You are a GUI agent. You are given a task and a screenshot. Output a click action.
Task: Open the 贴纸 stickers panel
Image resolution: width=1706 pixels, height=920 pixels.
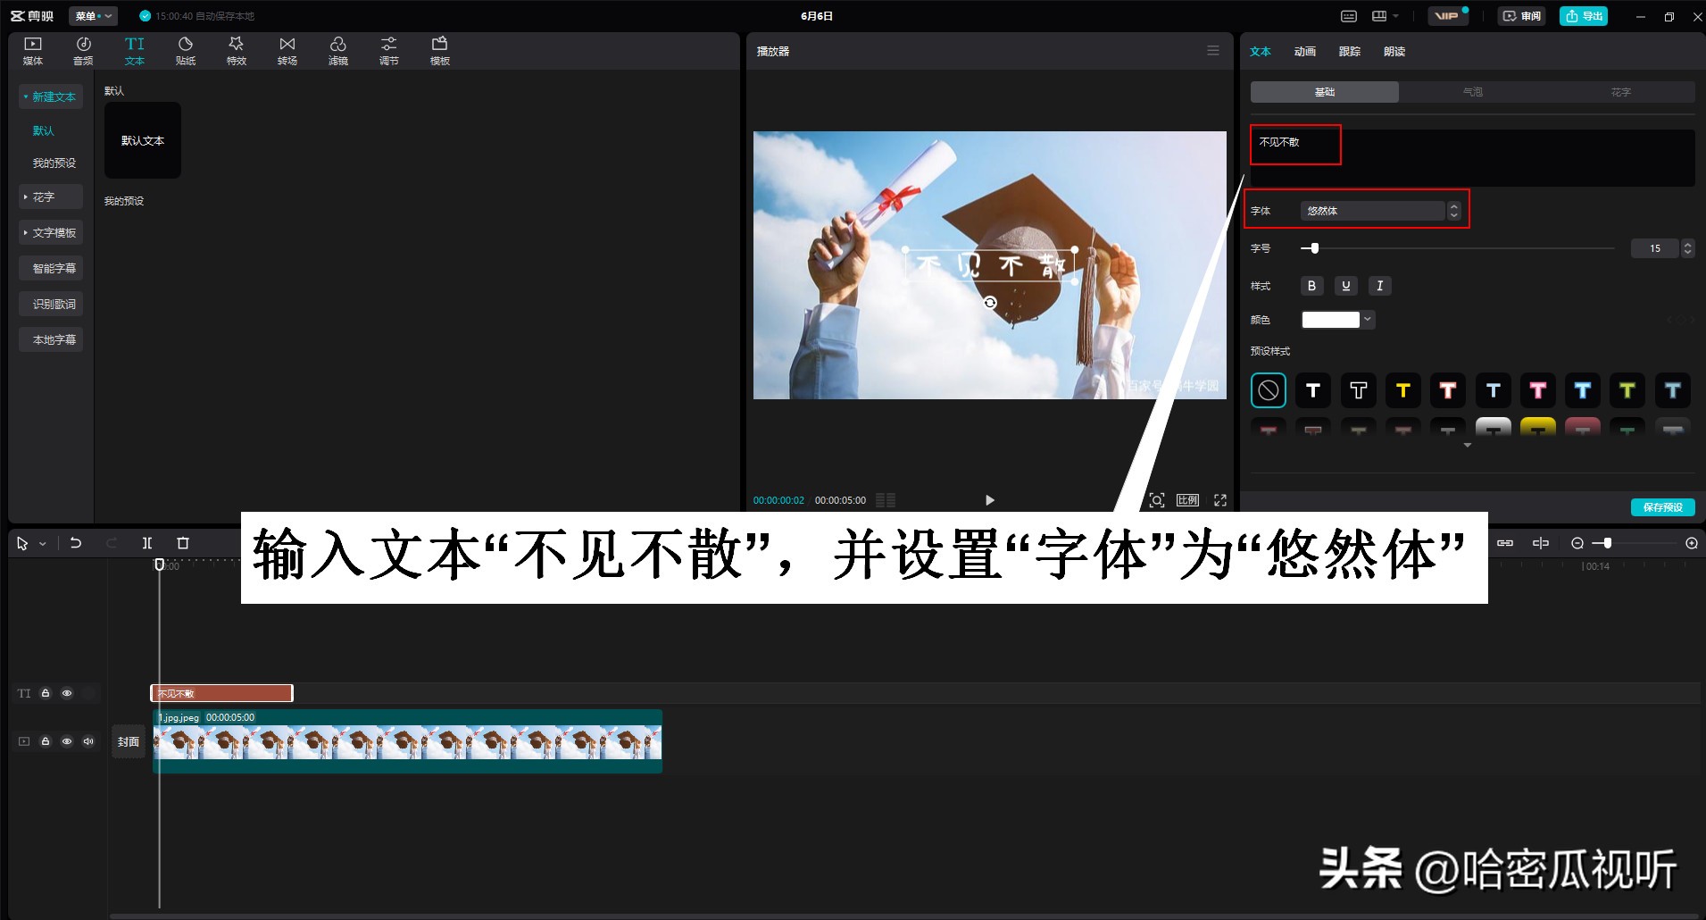tap(185, 50)
